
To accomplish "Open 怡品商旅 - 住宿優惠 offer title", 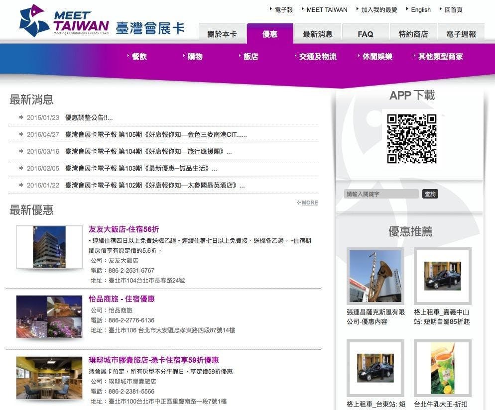I will (x=122, y=299).
